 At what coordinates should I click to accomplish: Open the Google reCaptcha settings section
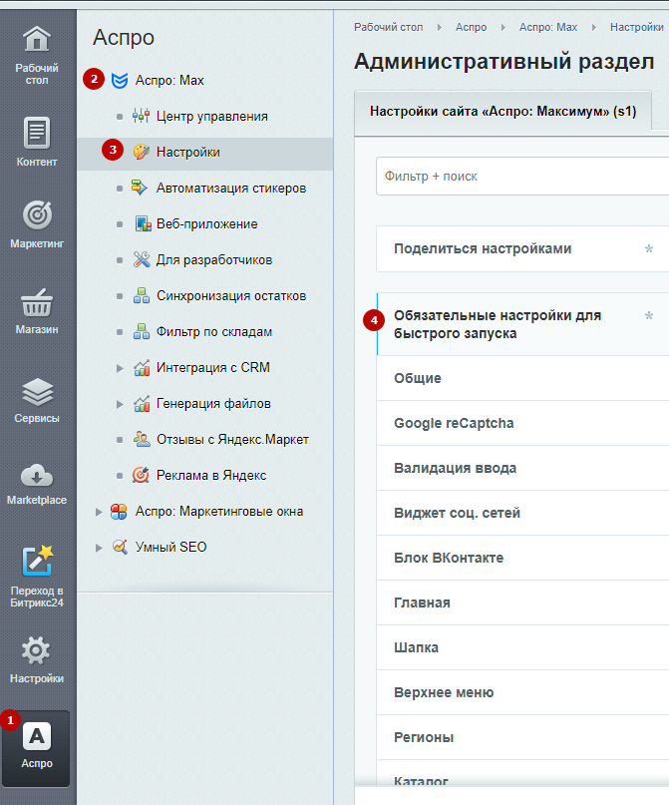[522, 423]
